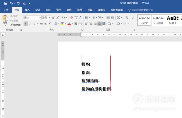Paste clipboard contents with the 粘贴 button

[x=5, y=19]
